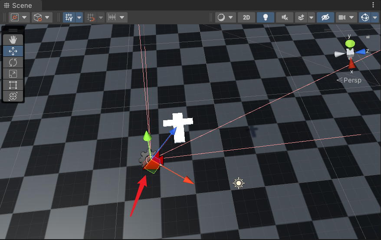This screenshot has width=381, height=240.
Task: Click the tools overlay drag handle
Action: pos(13,30)
